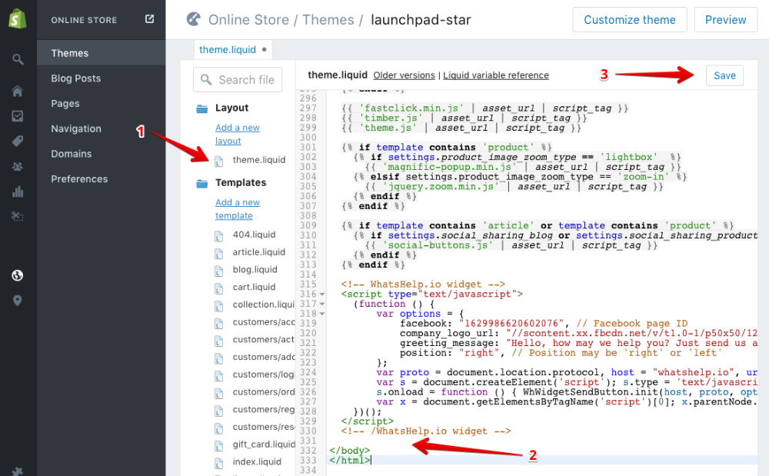Go to the Home icon
The width and height of the screenshot is (769, 476).
18,91
